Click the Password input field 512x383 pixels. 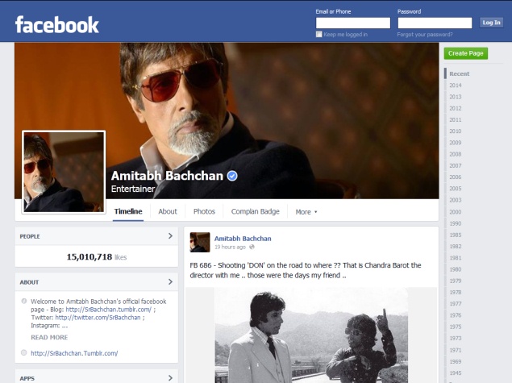click(x=435, y=23)
